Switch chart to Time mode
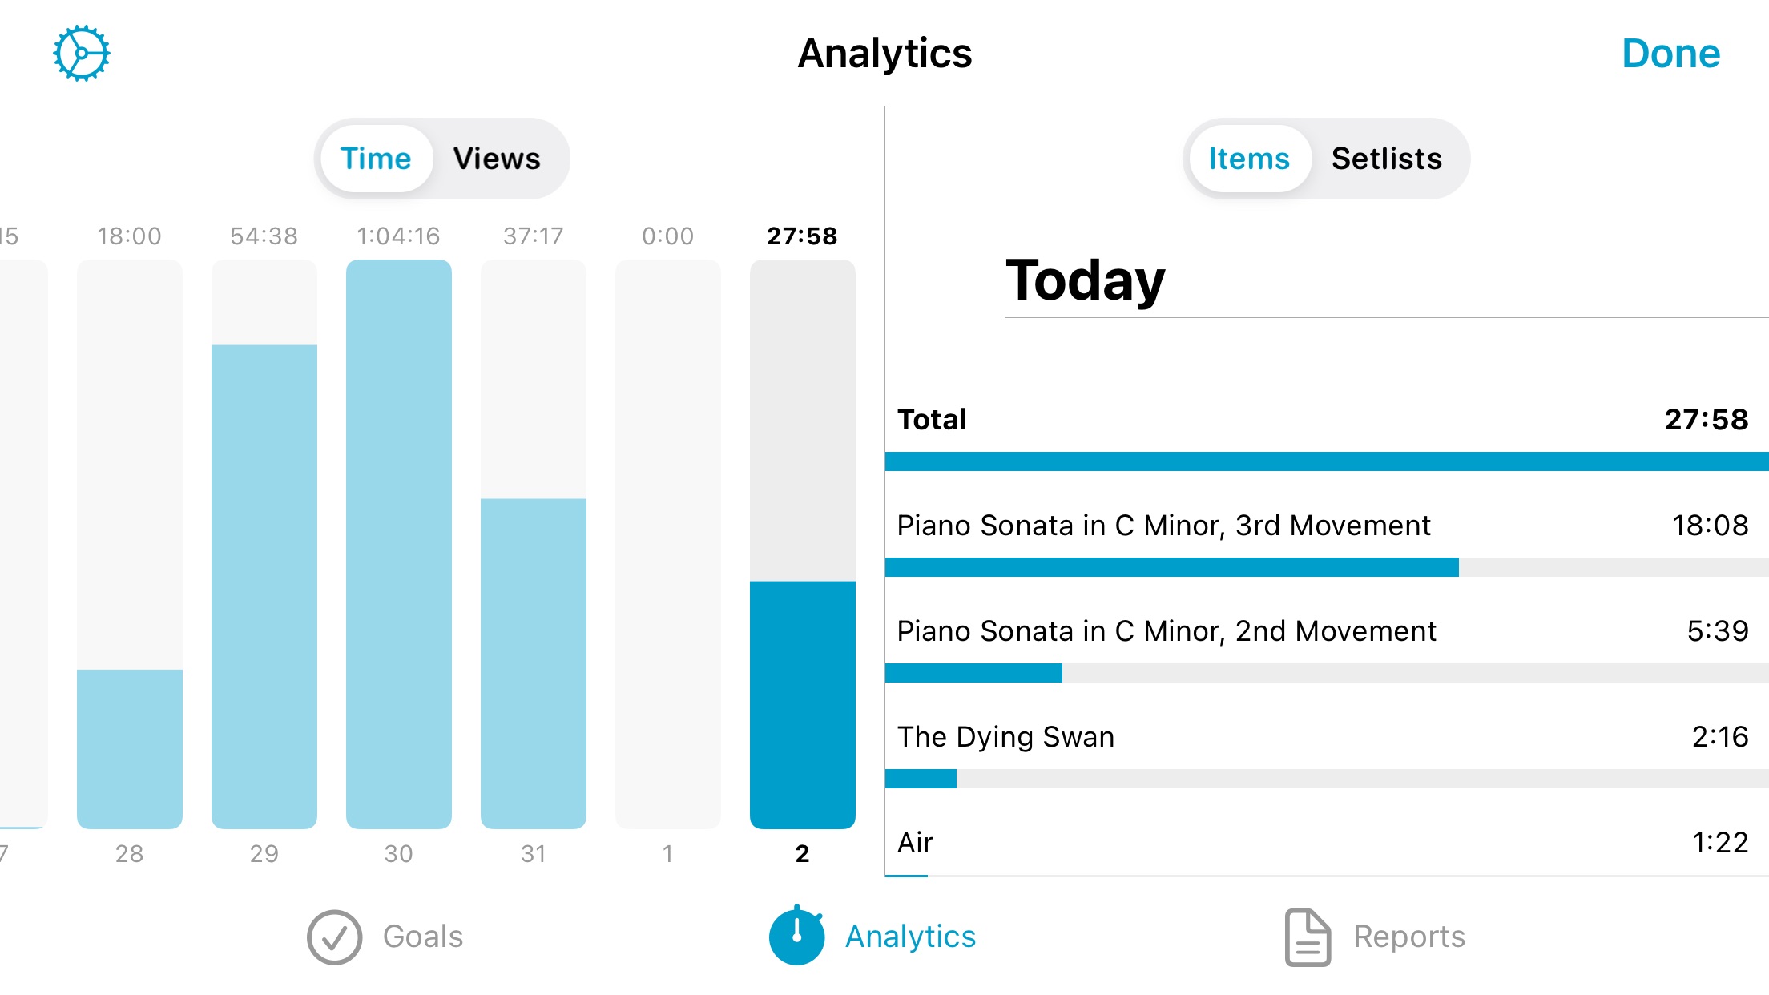 [x=376, y=159]
